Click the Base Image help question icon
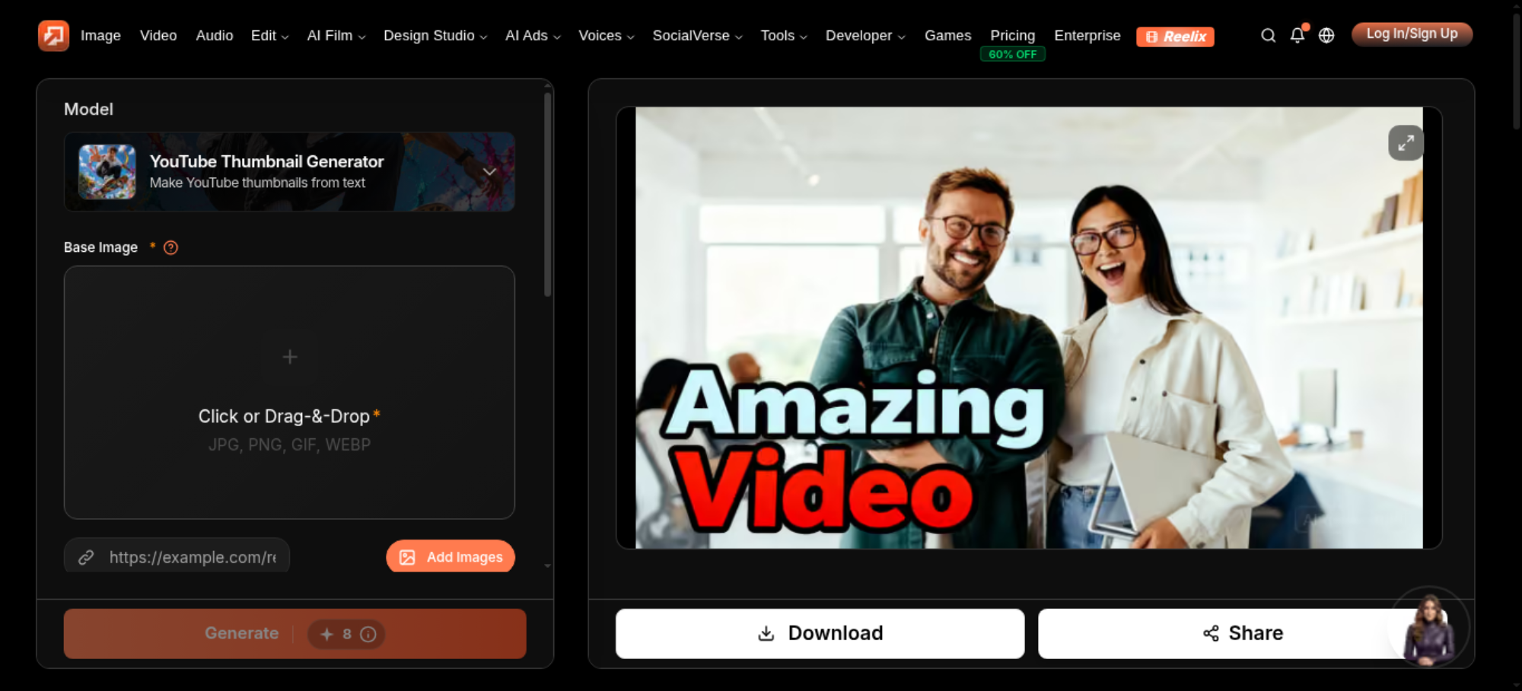Viewport: 1522px width, 691px height. click(170, 247)
